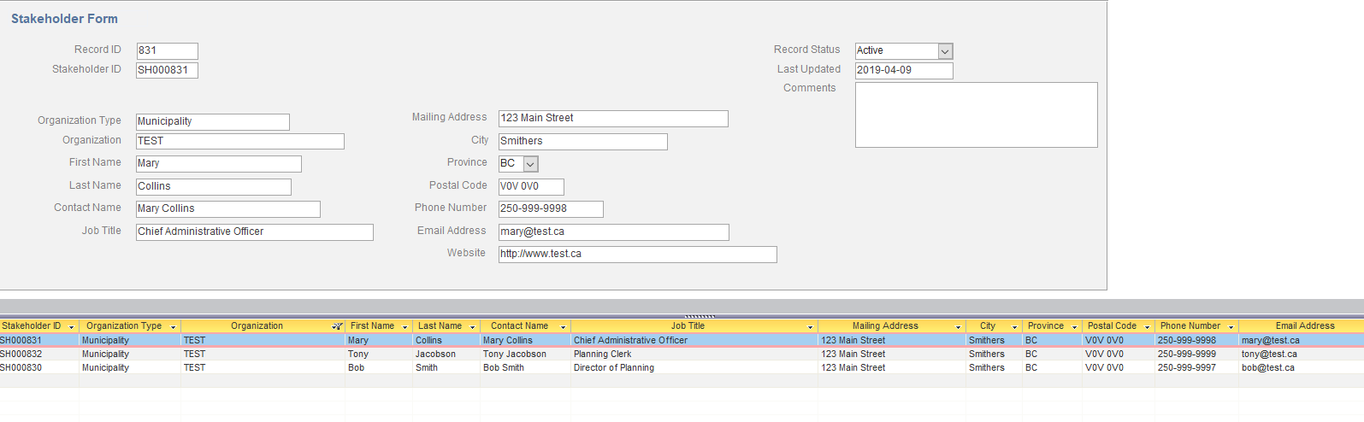Open Last Name column filter arrow
The height and width of the screenshot is (422, 1364).
pos(472,326)
